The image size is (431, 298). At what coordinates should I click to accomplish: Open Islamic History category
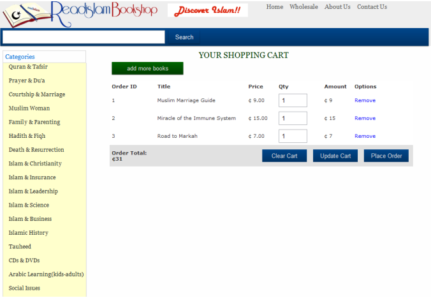point(29,233)
